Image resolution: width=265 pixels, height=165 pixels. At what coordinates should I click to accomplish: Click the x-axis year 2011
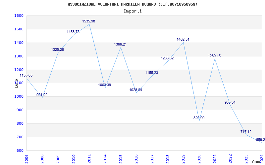89,159
